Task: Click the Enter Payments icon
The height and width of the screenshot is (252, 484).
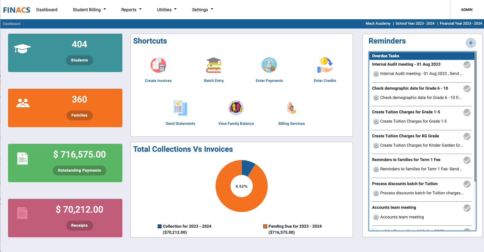Action: 269,65
